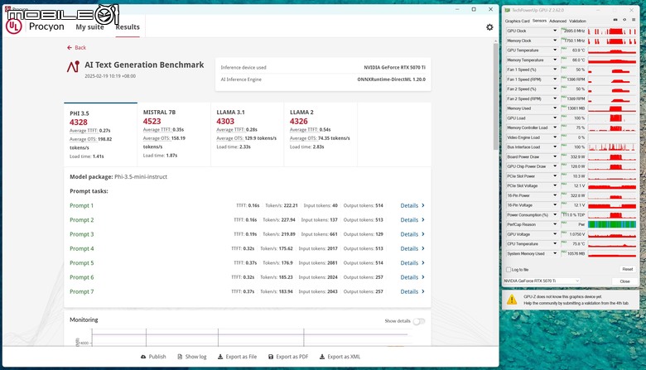Image resolution: width=646 pixels, height=370 pixels.
Task: Open Details for Prompt 2
Action: coord(412,220)
